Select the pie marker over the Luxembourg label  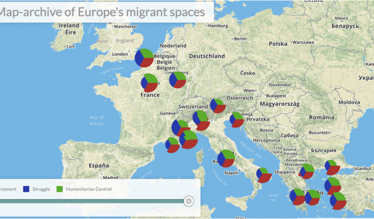click(178, 80)
